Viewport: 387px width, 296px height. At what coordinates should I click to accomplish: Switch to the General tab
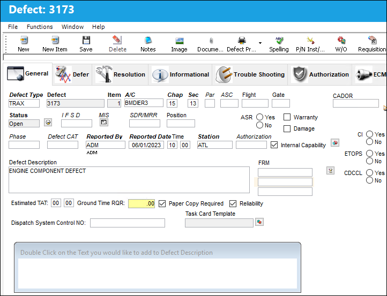coord(28,73)
